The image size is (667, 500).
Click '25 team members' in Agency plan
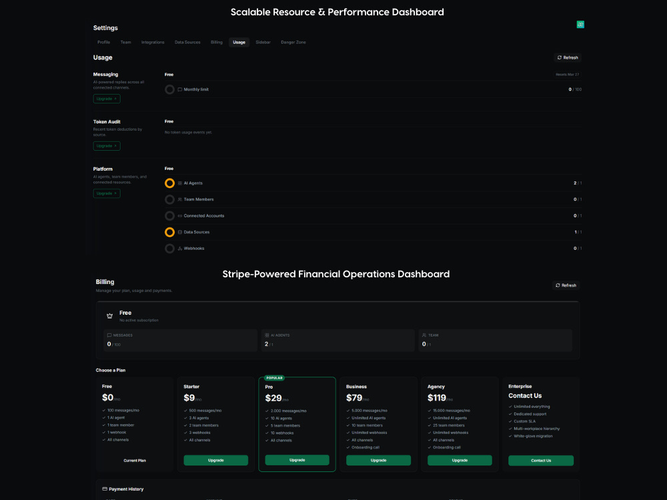coord(449,425)
